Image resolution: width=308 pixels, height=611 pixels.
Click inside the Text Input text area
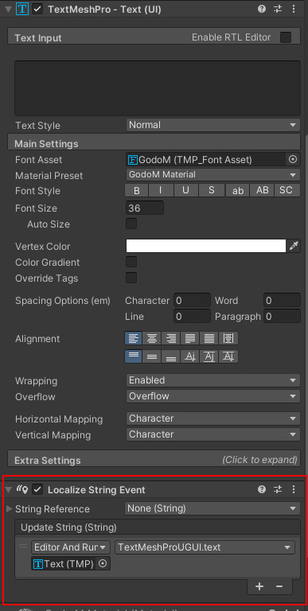point(158,88)
